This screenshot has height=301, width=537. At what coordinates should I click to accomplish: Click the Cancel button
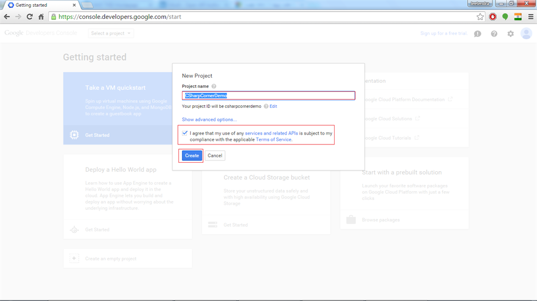(x=214, y=155)
